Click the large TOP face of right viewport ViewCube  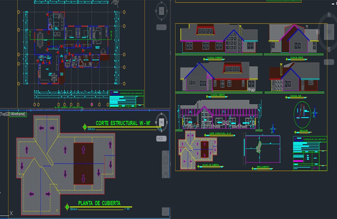point(329,32)
